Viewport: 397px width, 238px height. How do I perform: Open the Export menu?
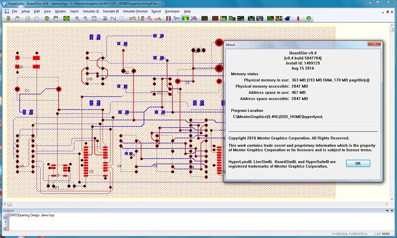click(156, 11)
